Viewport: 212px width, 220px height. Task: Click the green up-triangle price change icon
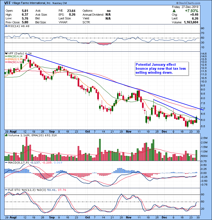174,11
